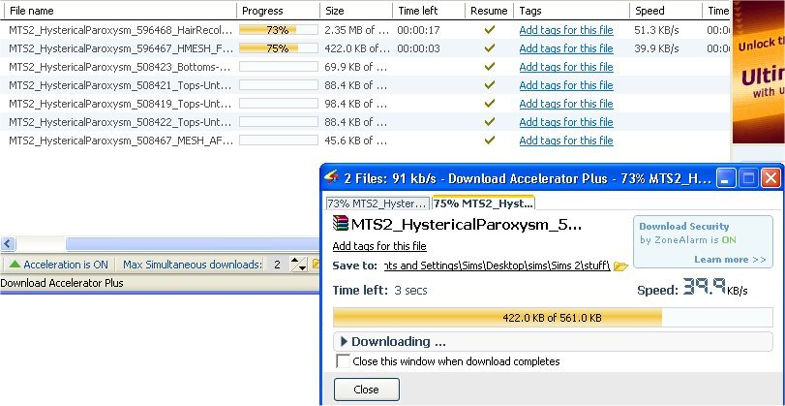Screen dimensions: 785x406
Task: Open the Learn more link for Download Security
Action: click(x=730, y=259)
